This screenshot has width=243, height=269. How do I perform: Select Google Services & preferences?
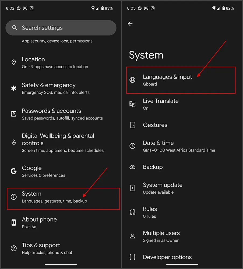(43, 171)
